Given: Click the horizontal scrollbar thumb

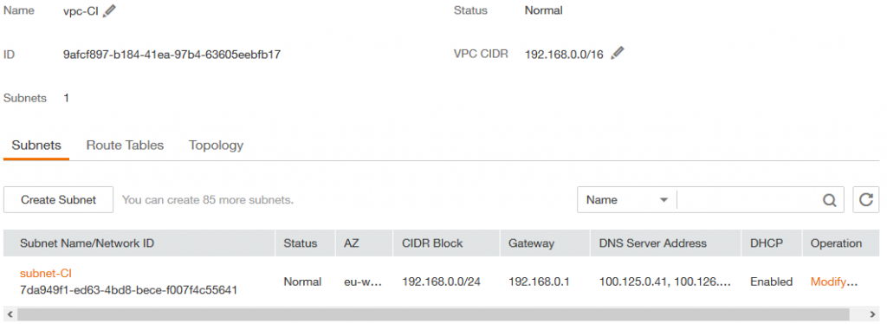Looking at the screenshot, I should [433, 314].
